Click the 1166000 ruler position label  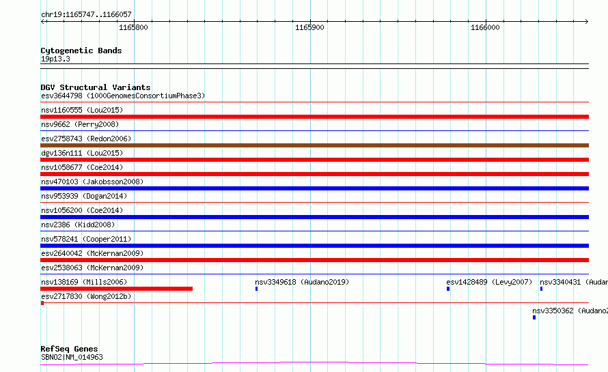tap(485, 27)
